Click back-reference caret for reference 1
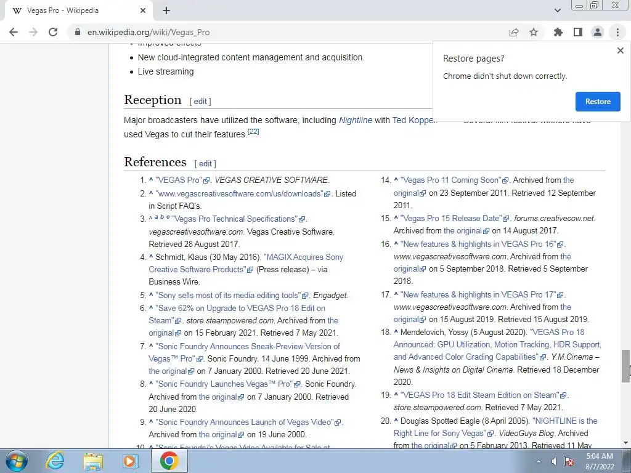 click(x=151, y=180)
